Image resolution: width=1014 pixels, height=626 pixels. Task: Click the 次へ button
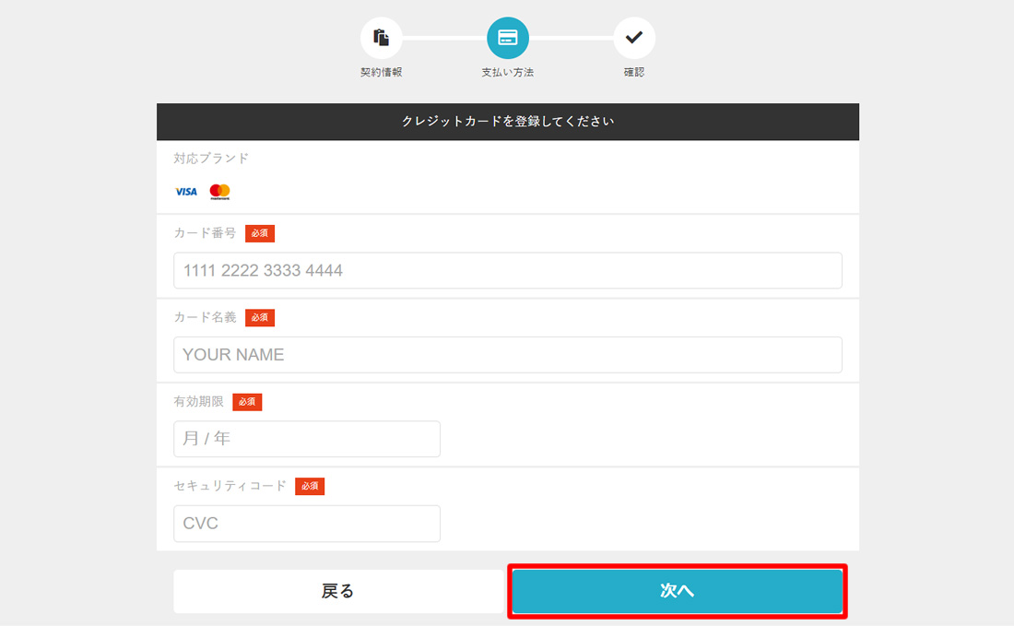[678, 591]
